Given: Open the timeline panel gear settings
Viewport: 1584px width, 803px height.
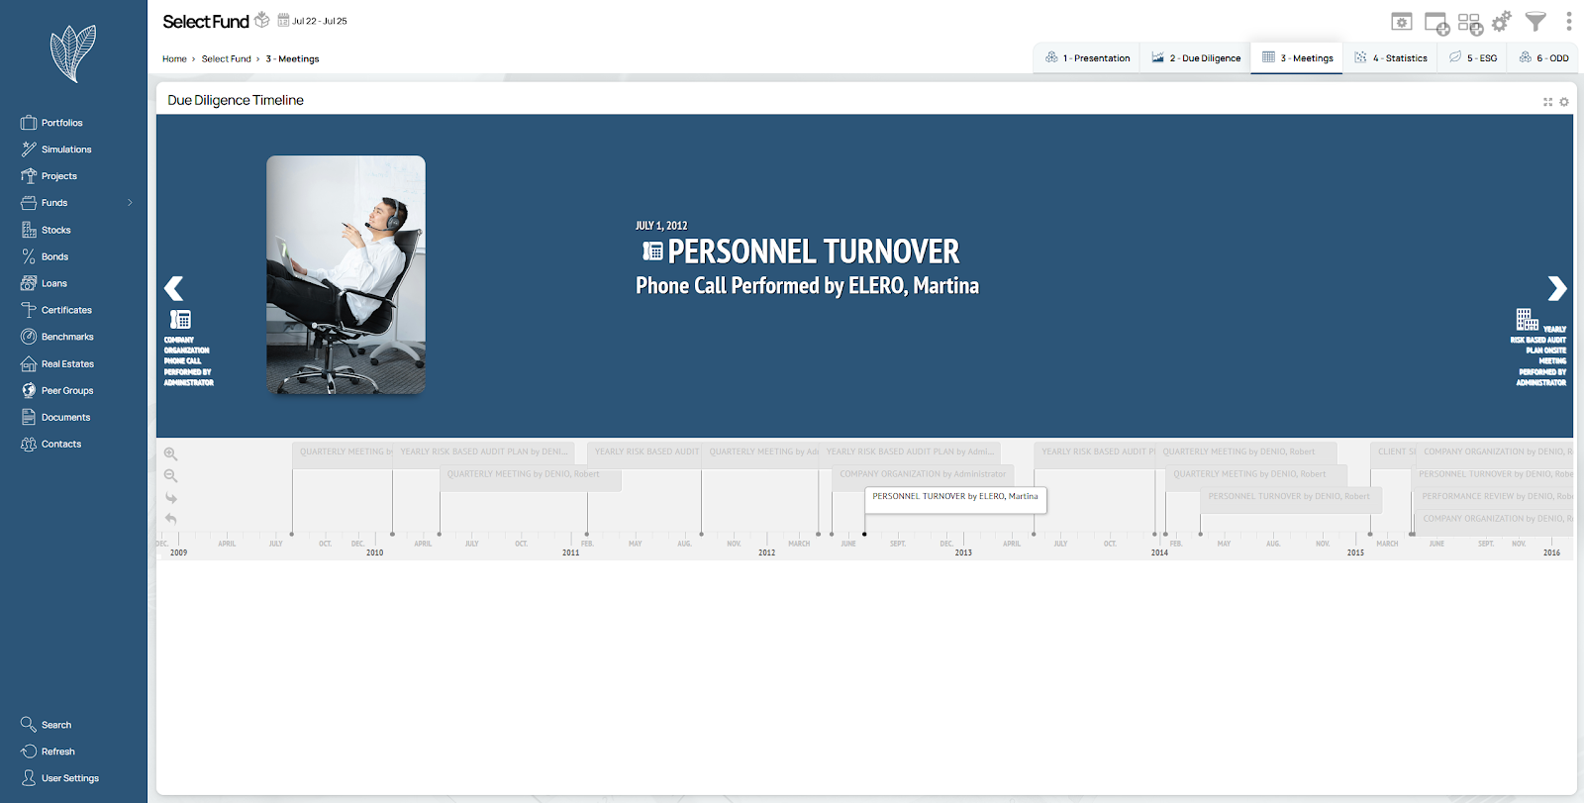Looking at the screenshot, I should click(x=1564, y=102).
